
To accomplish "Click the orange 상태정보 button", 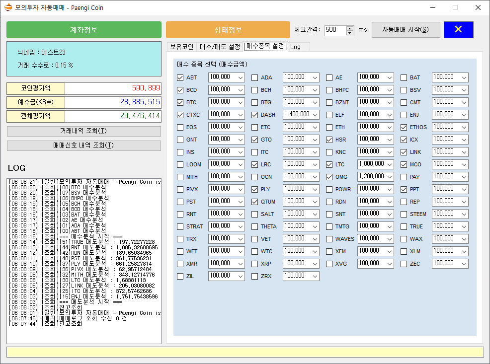I will click(x=228, y=30).
